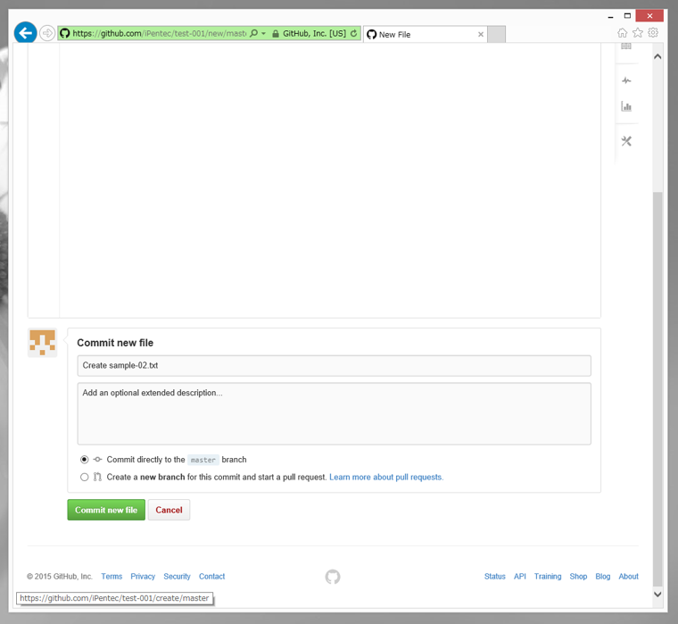Open the Privacy footer link

(x=143, y=577)
